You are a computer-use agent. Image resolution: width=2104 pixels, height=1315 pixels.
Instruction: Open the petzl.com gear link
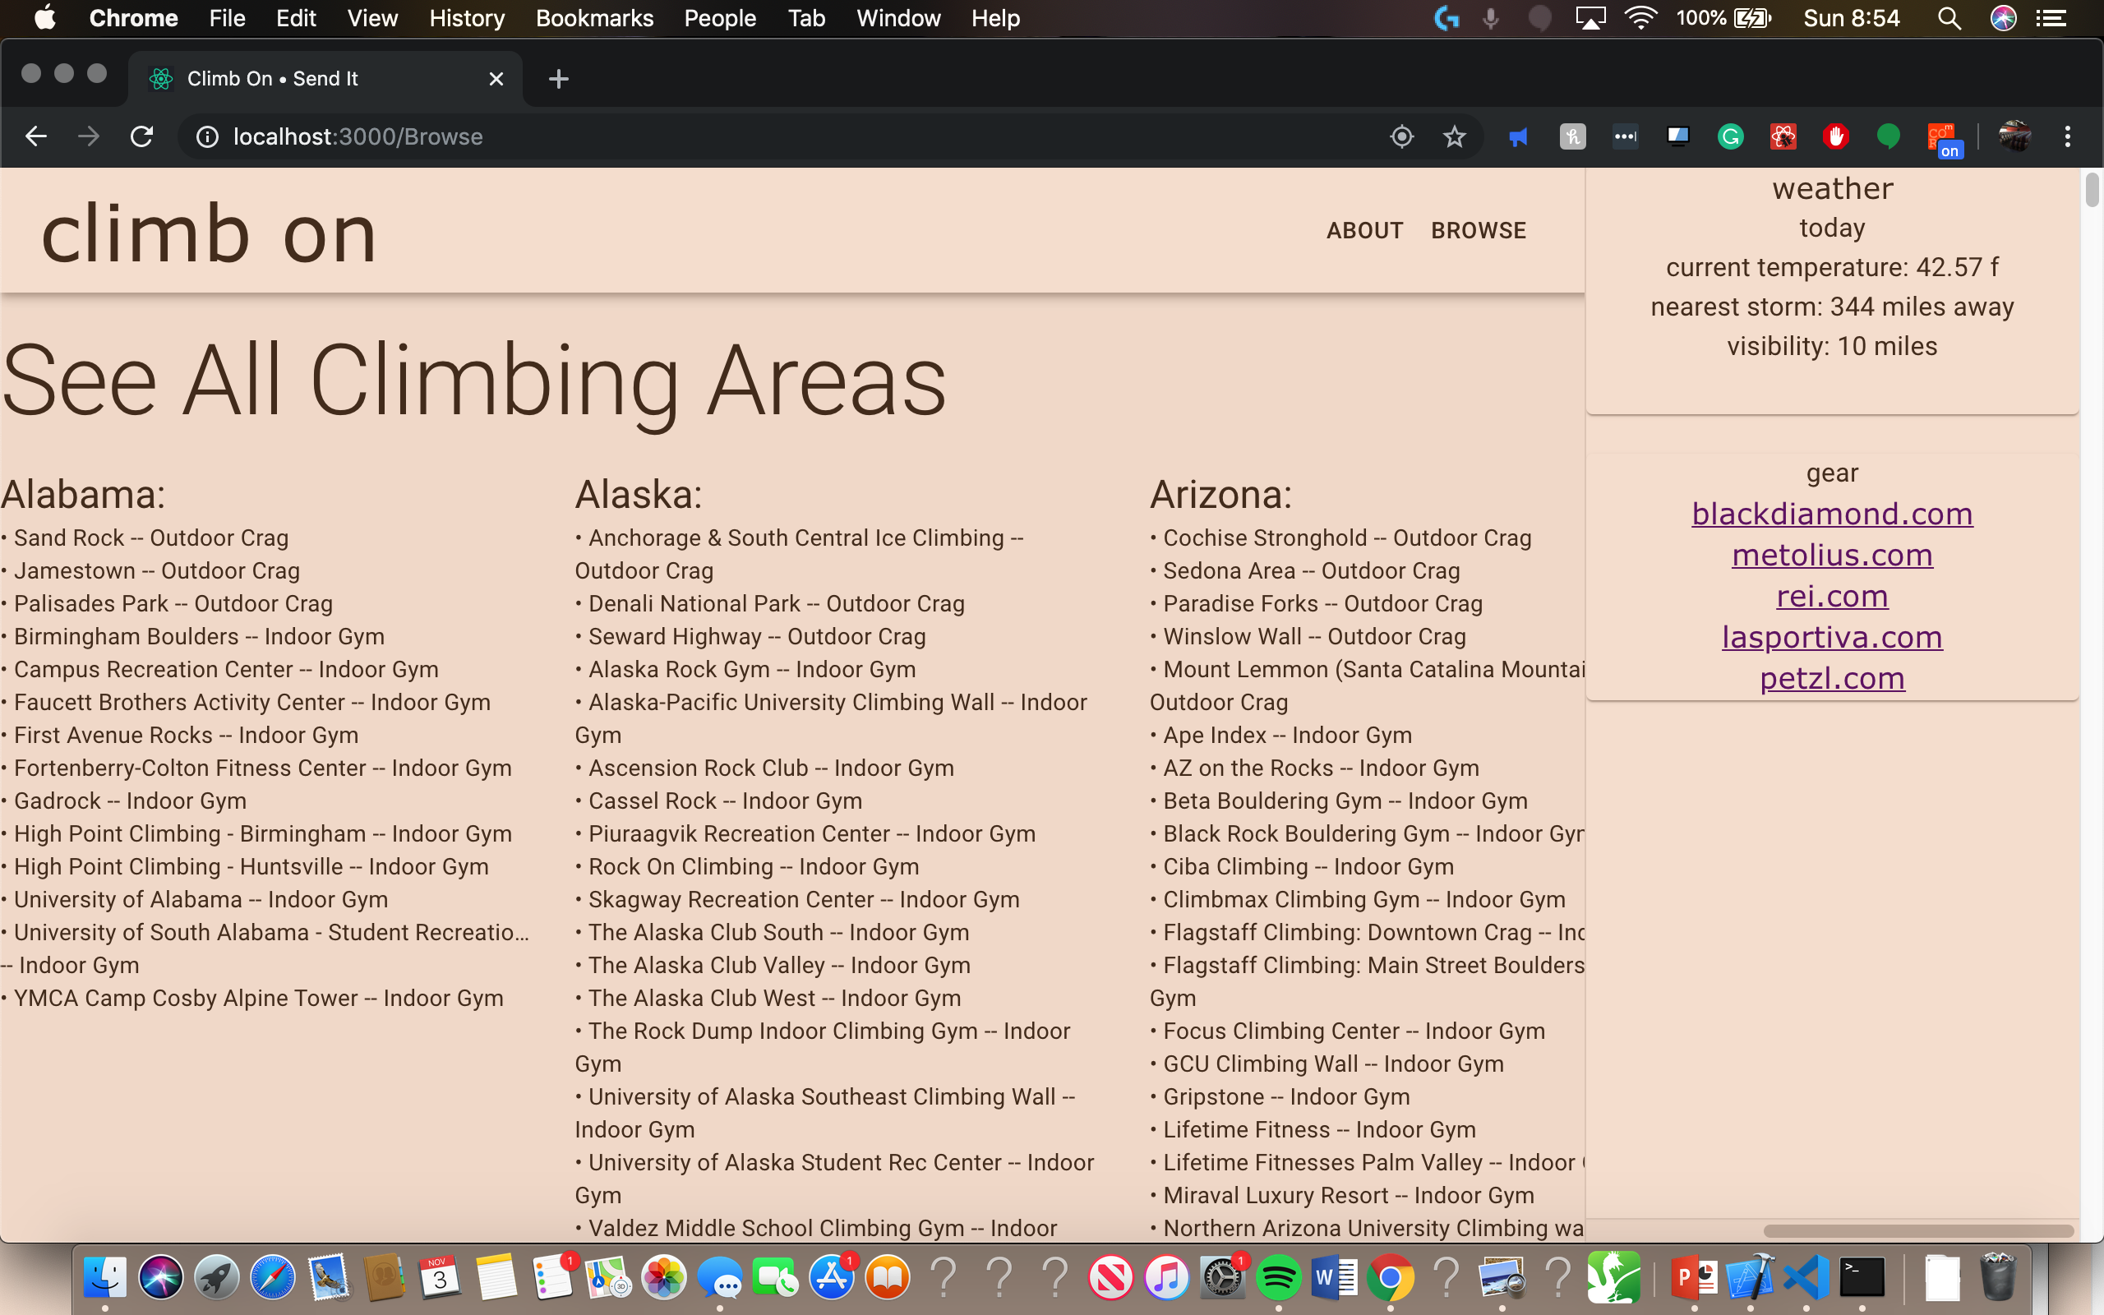(x=1831, y=678)
